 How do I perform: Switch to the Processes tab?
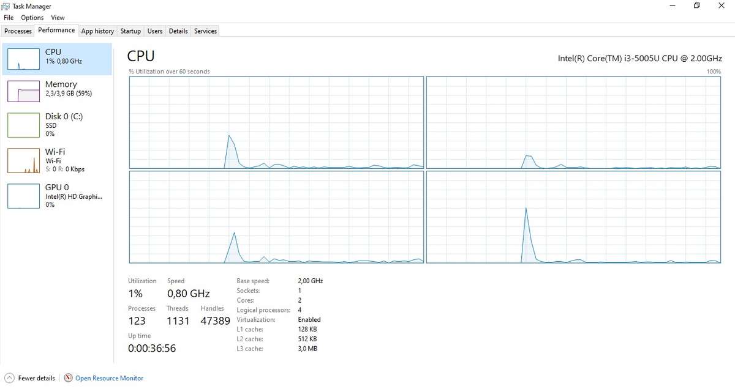point(18,31)
